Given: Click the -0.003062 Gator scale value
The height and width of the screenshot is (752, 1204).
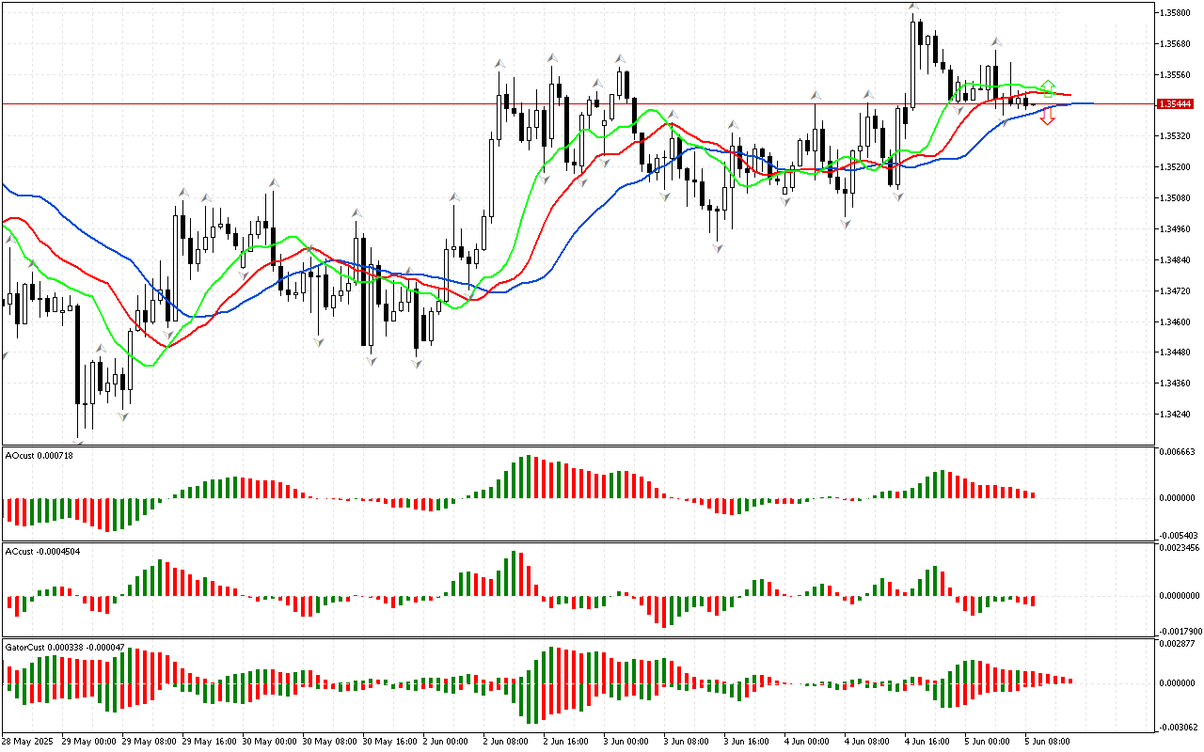Looking at the screenshot, I should [x=1178, y=727].
